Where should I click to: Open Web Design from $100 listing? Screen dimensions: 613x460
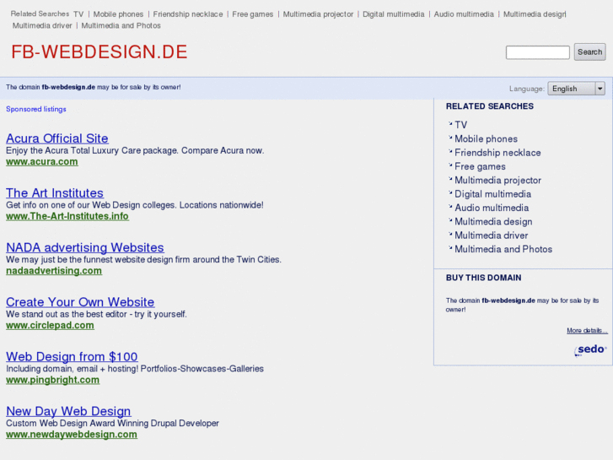pyautogui.click(x=72, y=356)
